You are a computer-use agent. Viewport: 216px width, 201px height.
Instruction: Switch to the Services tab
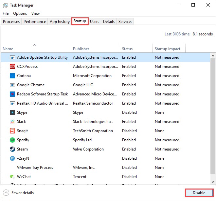click(x=125, y=22)
